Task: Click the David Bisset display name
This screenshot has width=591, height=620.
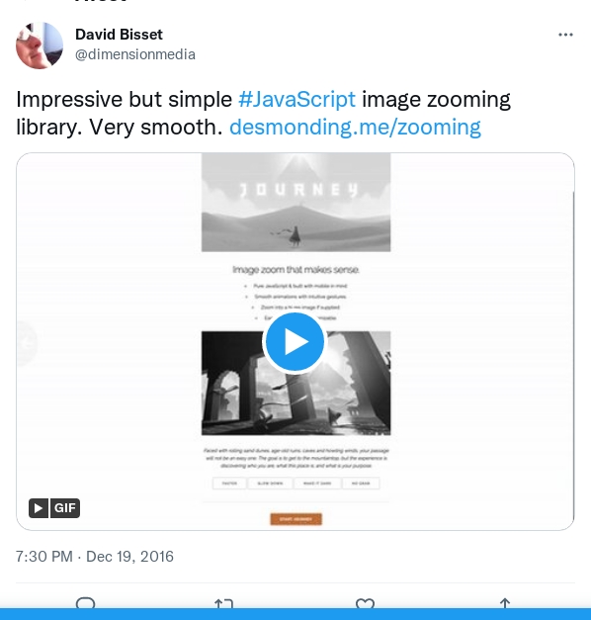Action: [119, 35]
